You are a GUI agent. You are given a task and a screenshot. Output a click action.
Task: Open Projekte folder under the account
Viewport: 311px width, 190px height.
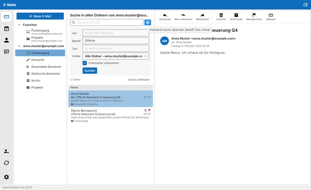(40, 88)
